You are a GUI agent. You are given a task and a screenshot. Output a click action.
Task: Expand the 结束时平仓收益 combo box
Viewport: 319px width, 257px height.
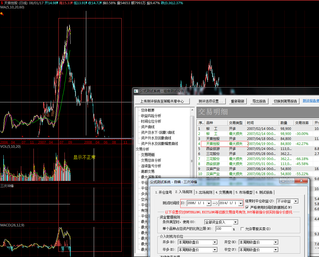(296, 201)
